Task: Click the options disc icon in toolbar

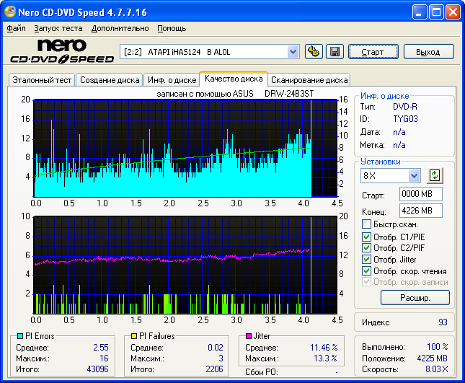Action: click(x=314, y=51)
